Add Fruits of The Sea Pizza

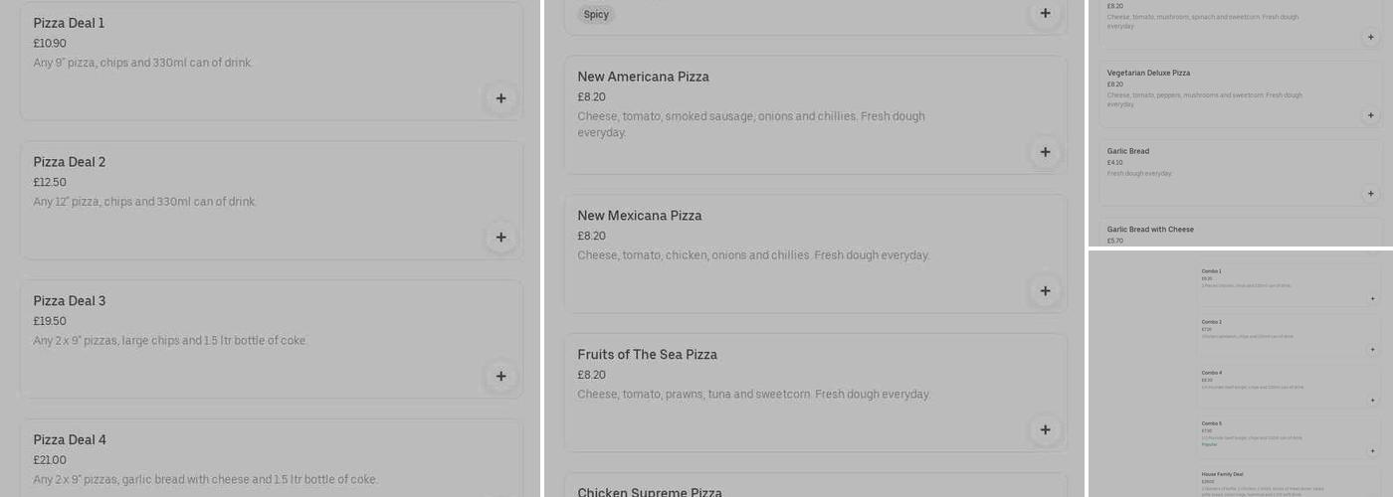click(x=1045, y=430)
